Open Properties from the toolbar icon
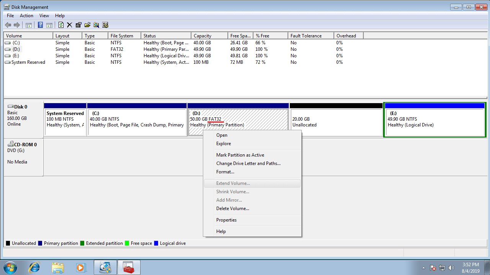This screenshot has height=275, width=490. pos(78,25)
